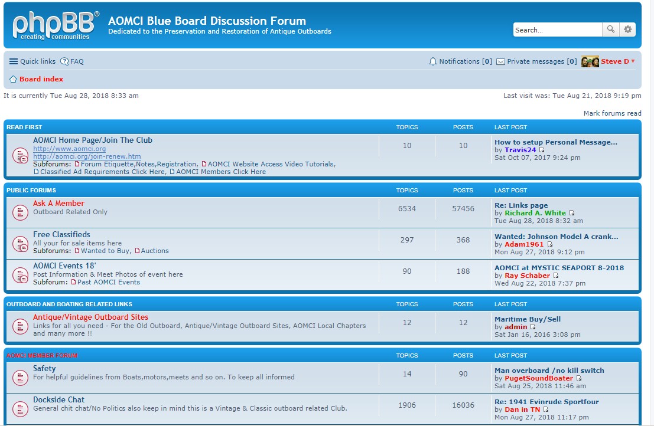
Task: Click Mark forums read
Action: (612, 113)
